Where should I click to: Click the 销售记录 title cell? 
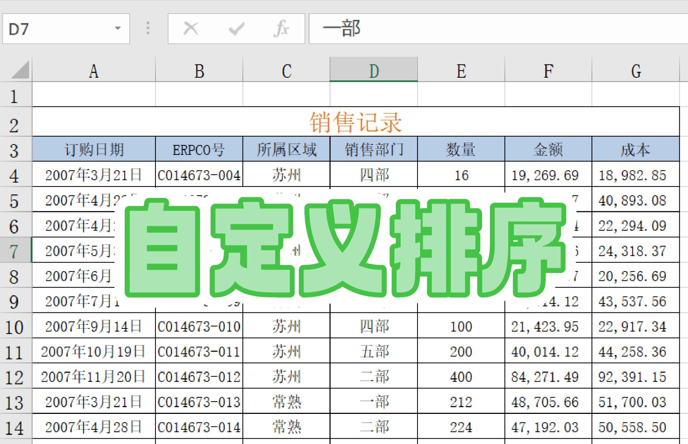point(356,122)
